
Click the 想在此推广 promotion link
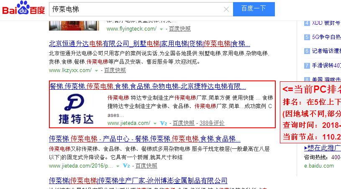point(322,148)
